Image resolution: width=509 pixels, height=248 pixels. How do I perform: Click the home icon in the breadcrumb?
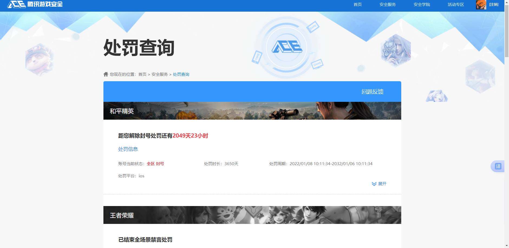106,74
